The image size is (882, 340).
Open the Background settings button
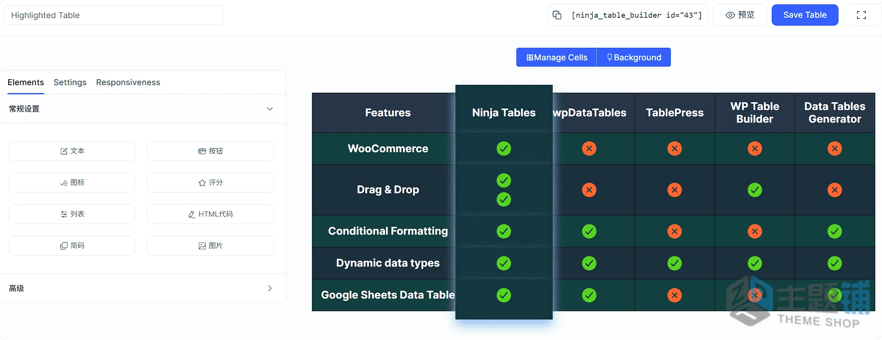pyautogui.click(x=634, y=57)
